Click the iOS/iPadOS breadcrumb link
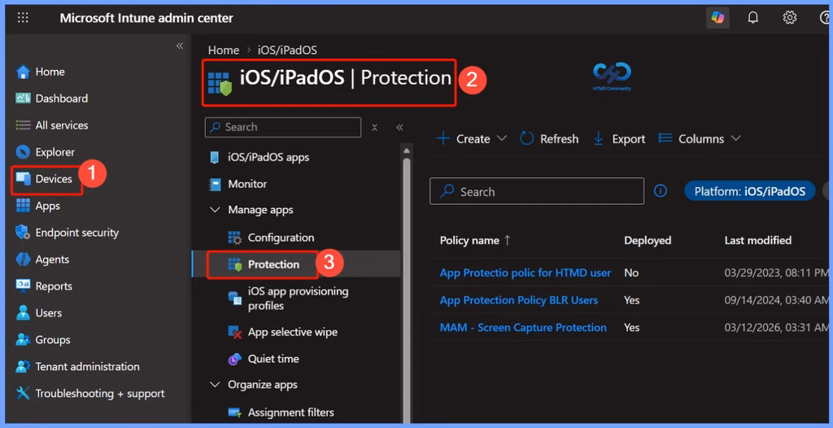This screenshot has width=833, height=428. 287,50
